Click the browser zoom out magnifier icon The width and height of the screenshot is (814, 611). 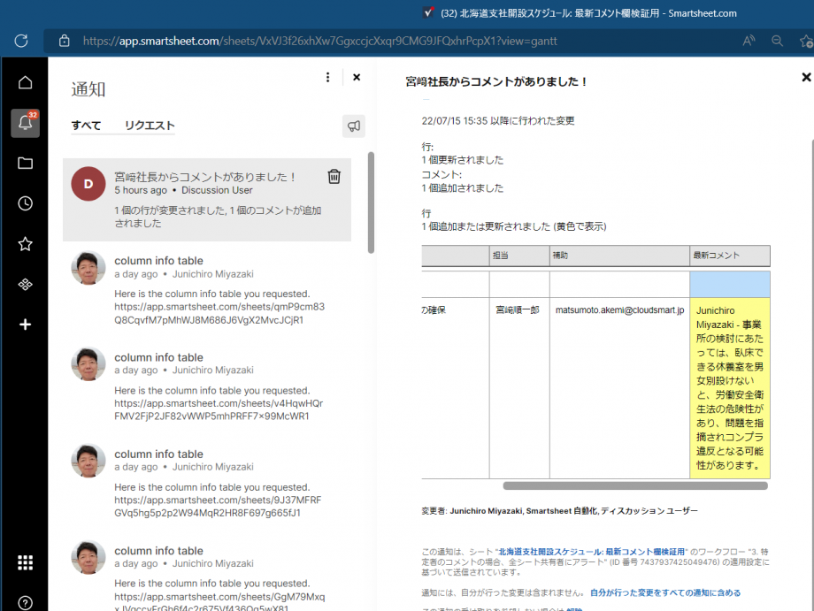777,41
